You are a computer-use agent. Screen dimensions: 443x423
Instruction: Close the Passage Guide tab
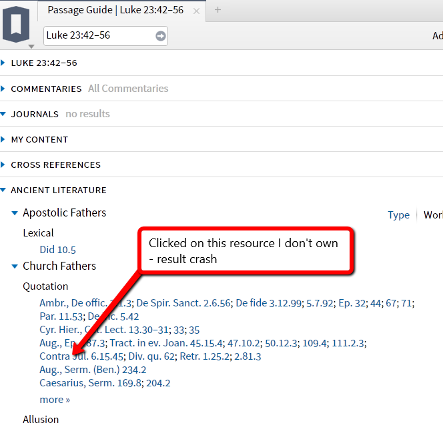pos(196,11)
